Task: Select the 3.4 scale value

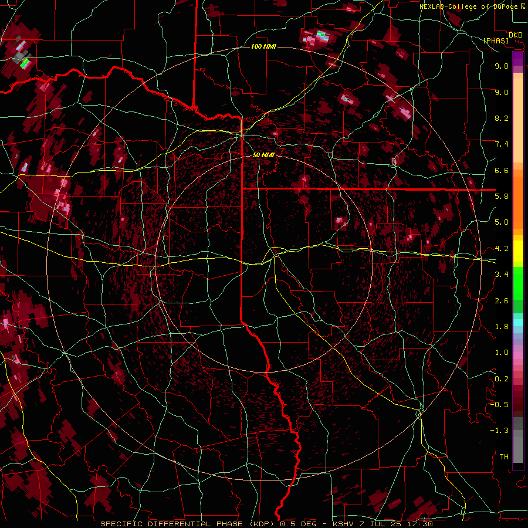Action: coord(502,275)
